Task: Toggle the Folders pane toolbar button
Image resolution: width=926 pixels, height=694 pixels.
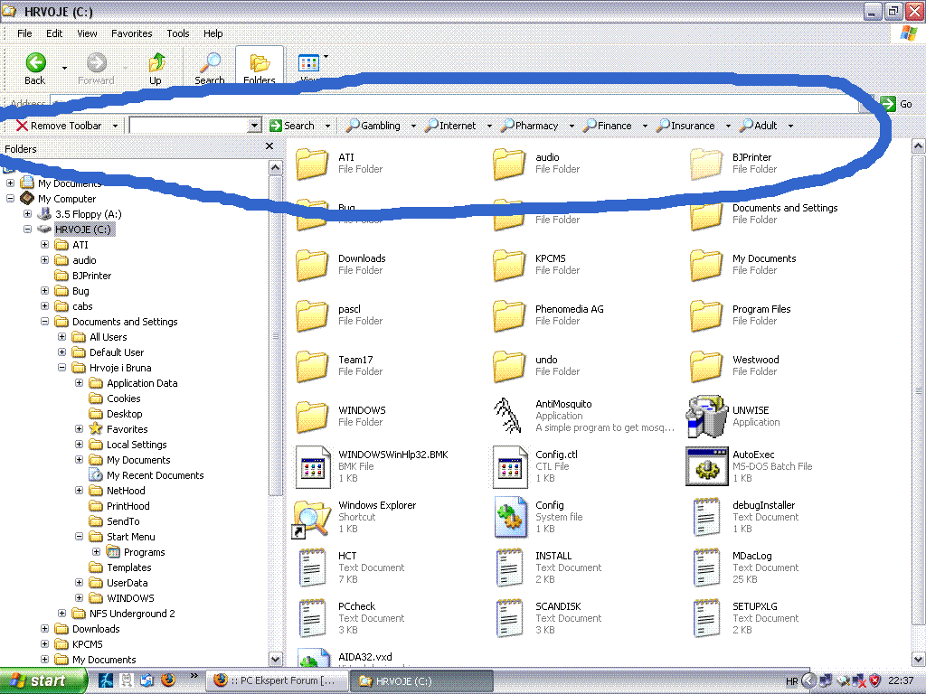Action: pyautogui.click(x=260, y=67)
